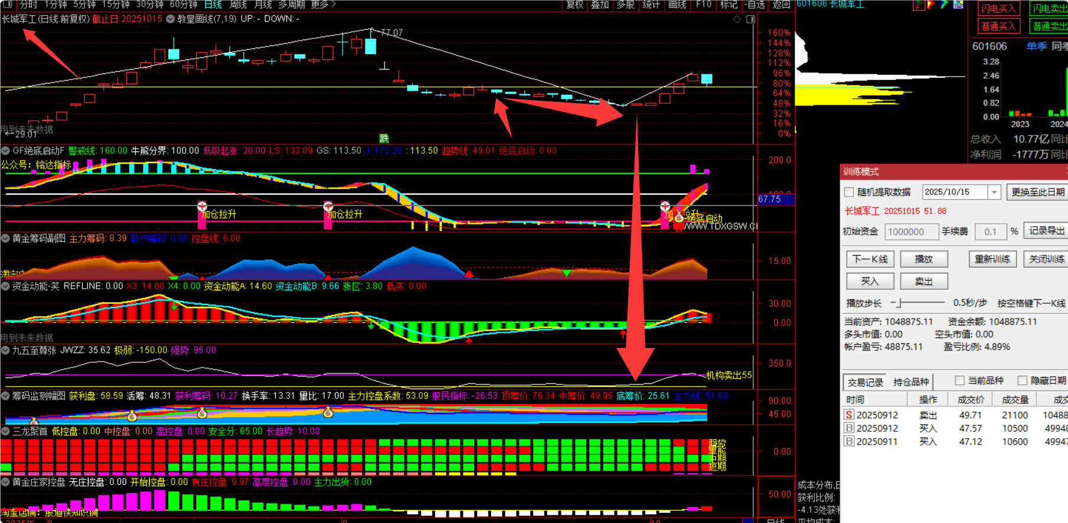Open the 黄金筹码副图 indicator menu circle
The width and height of the screenshot is (1068, 523).
(5, 239)
